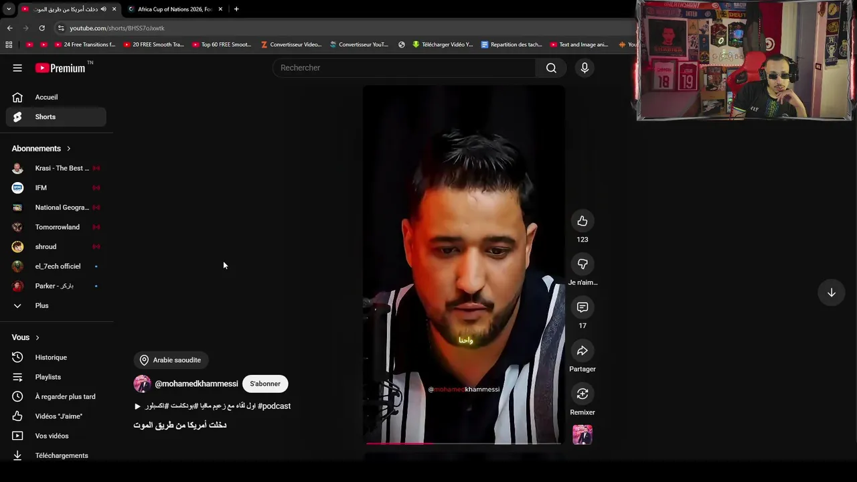
Task: Open Convertisseur YouT... bookmark
Action: point(359,45)
